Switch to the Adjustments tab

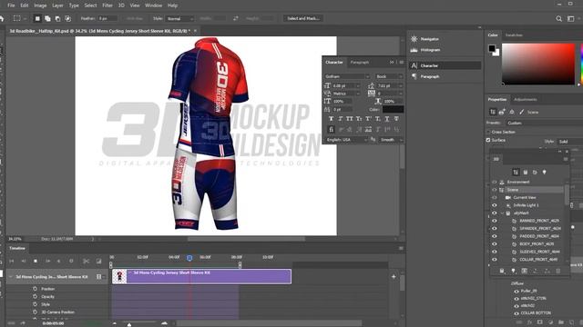click(525, 99)
